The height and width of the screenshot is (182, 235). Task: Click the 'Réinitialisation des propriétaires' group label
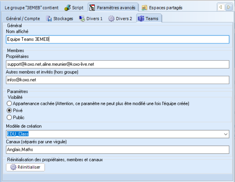(x=55, y=160)
